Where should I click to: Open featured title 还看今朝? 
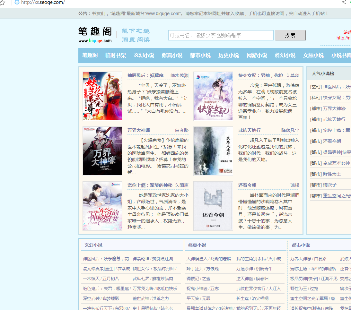click(247, 185)
